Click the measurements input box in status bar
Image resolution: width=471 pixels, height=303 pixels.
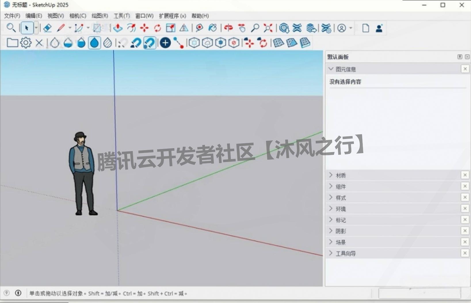point(420,294)
